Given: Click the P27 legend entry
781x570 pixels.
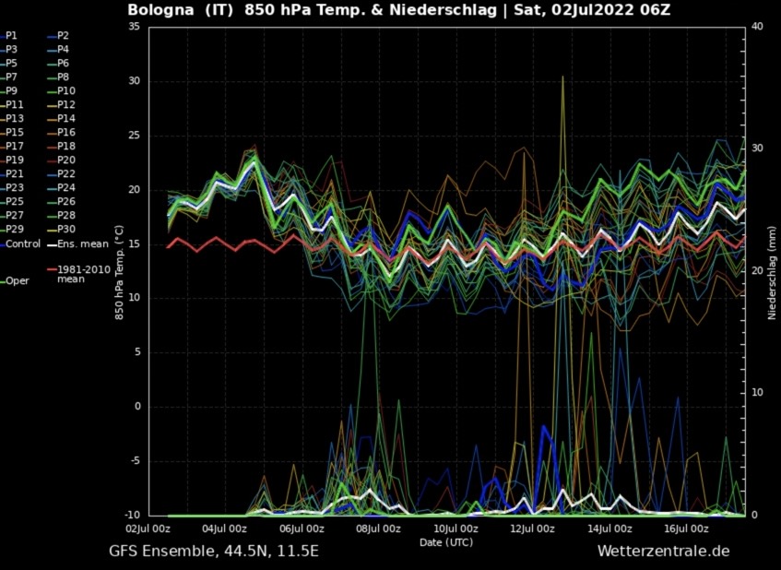Looking at the screenshot, I should coord(12,215).
